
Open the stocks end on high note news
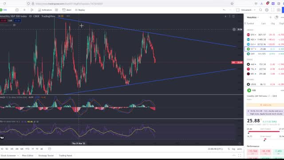tap(265, 112)
